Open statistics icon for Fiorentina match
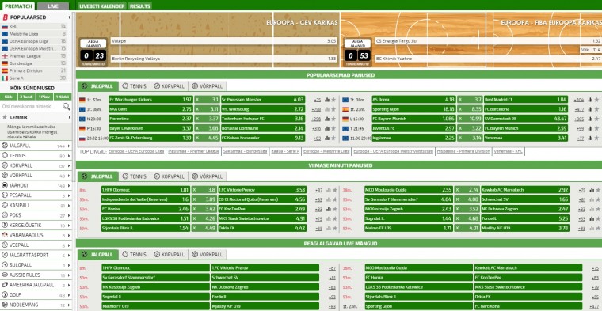 (327, 119)
